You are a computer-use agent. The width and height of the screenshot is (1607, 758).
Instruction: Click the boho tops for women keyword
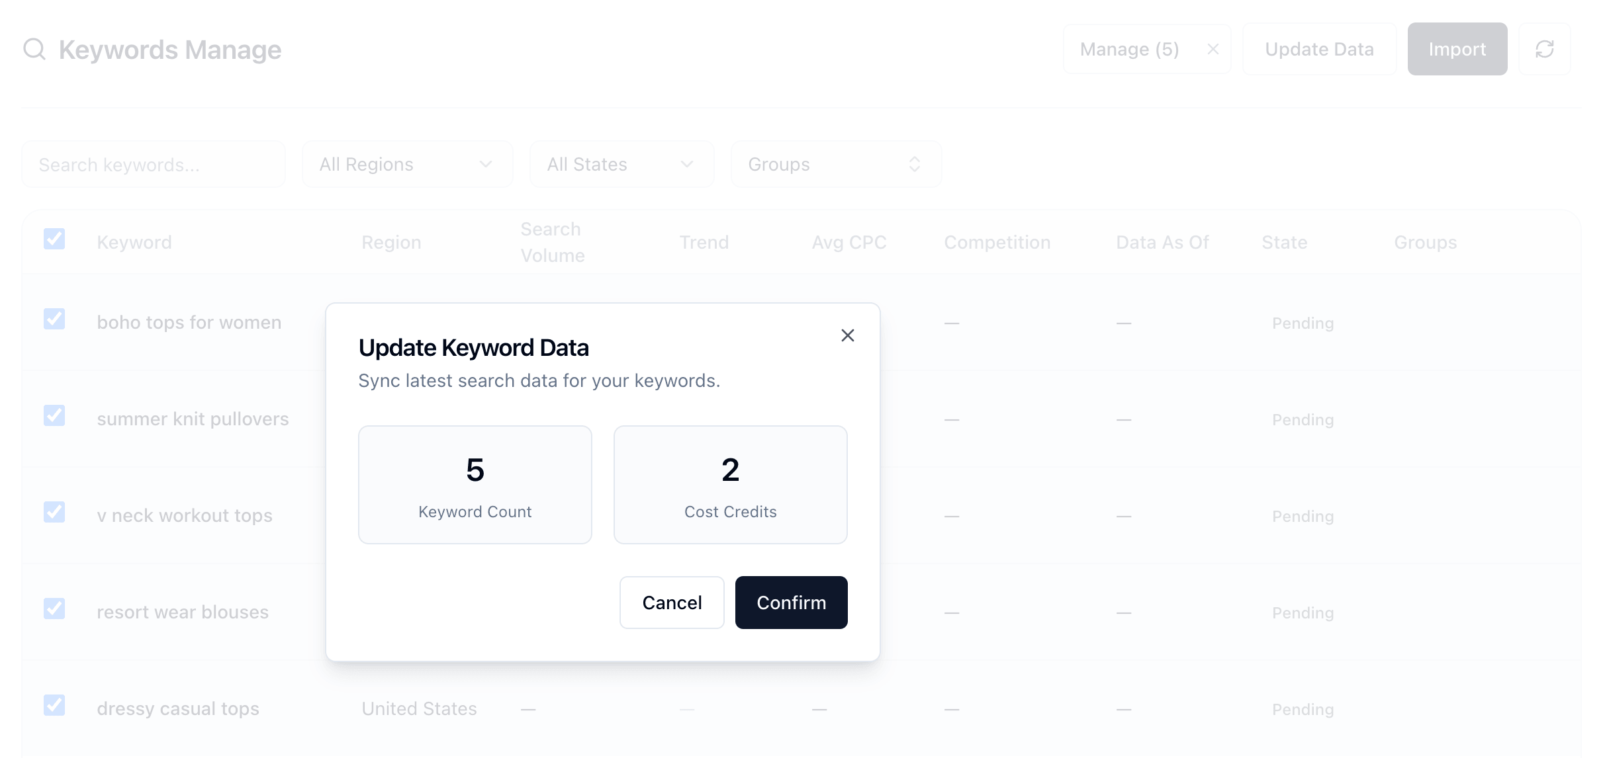click(189, 322)
